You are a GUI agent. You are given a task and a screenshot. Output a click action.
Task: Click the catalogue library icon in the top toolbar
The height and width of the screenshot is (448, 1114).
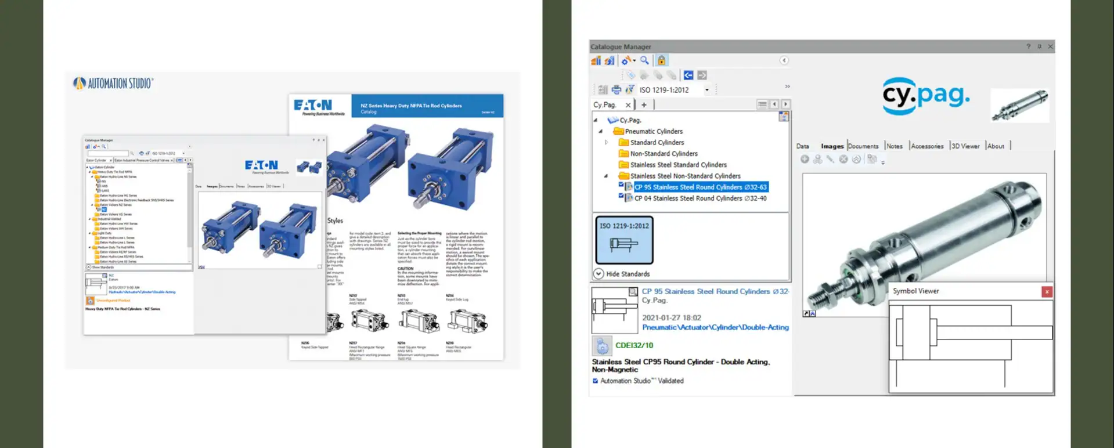tap(596, 60)
